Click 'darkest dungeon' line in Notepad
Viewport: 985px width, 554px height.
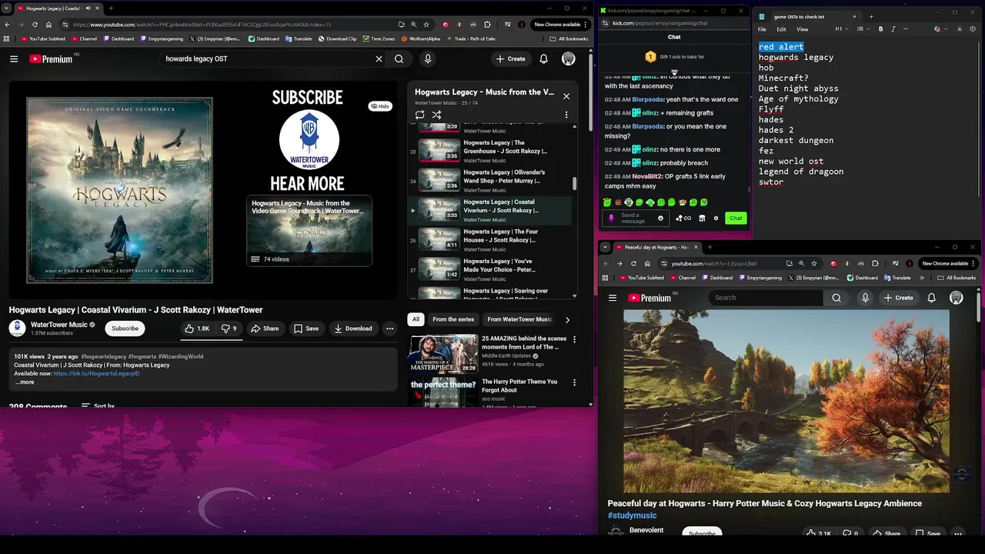tap(796, 141)
